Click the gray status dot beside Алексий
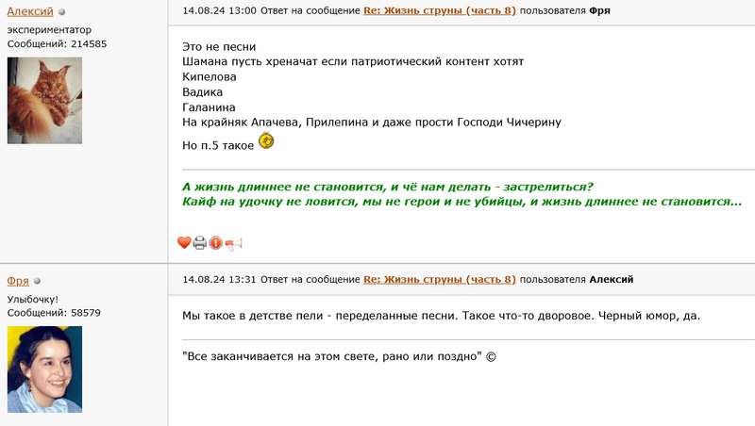Screen dimensions: 755x426 pos(61,12)
